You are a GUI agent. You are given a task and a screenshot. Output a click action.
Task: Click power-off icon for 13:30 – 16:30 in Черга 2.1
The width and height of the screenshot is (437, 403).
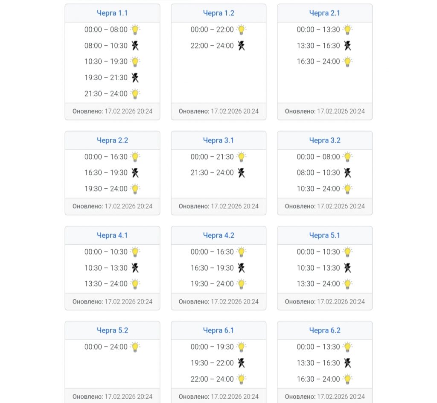pos(347,45)
